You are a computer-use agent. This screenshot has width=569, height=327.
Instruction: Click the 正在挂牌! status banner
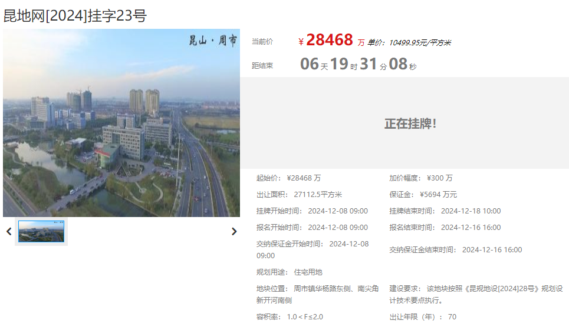pyautogui.click(x=410, y=124)
